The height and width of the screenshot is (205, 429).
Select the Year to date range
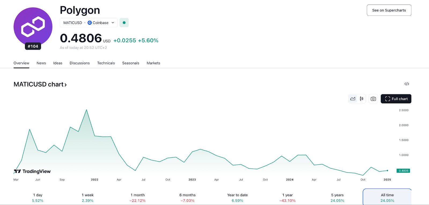238,198
